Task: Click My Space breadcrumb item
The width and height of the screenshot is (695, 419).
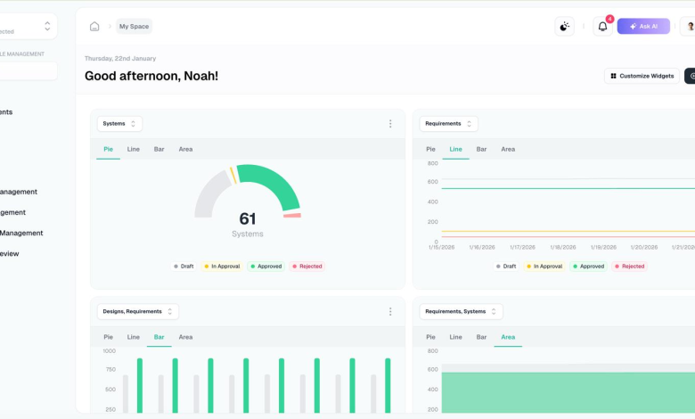Action: [134, 27]
